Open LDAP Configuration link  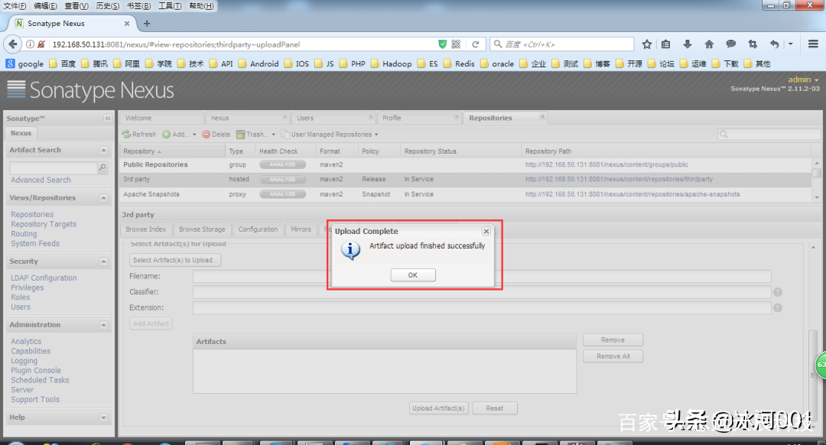click(44, 278)
